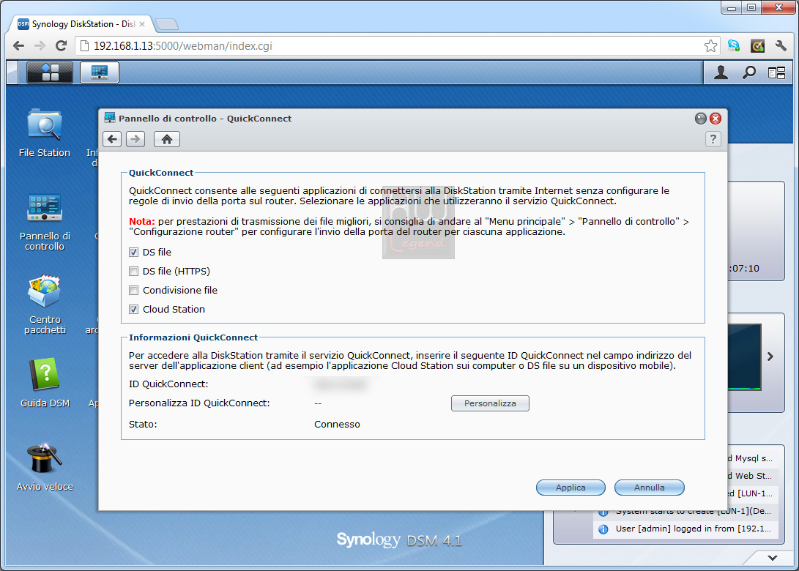Open File Station from the desktop
This screenshot has width=799, height=571.
45,133
